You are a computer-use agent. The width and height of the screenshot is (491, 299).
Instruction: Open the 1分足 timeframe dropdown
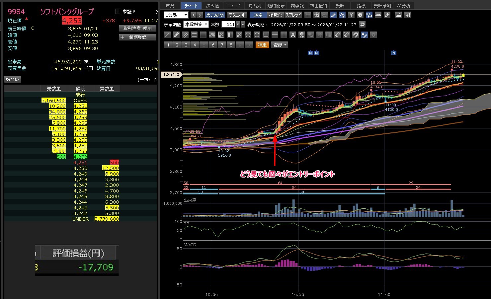(176, 15)
